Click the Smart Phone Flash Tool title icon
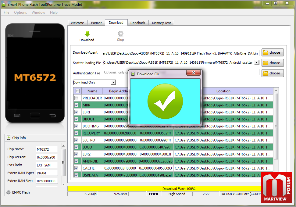Viewport: 296px width, 207px height. click(x=4, y=4)
